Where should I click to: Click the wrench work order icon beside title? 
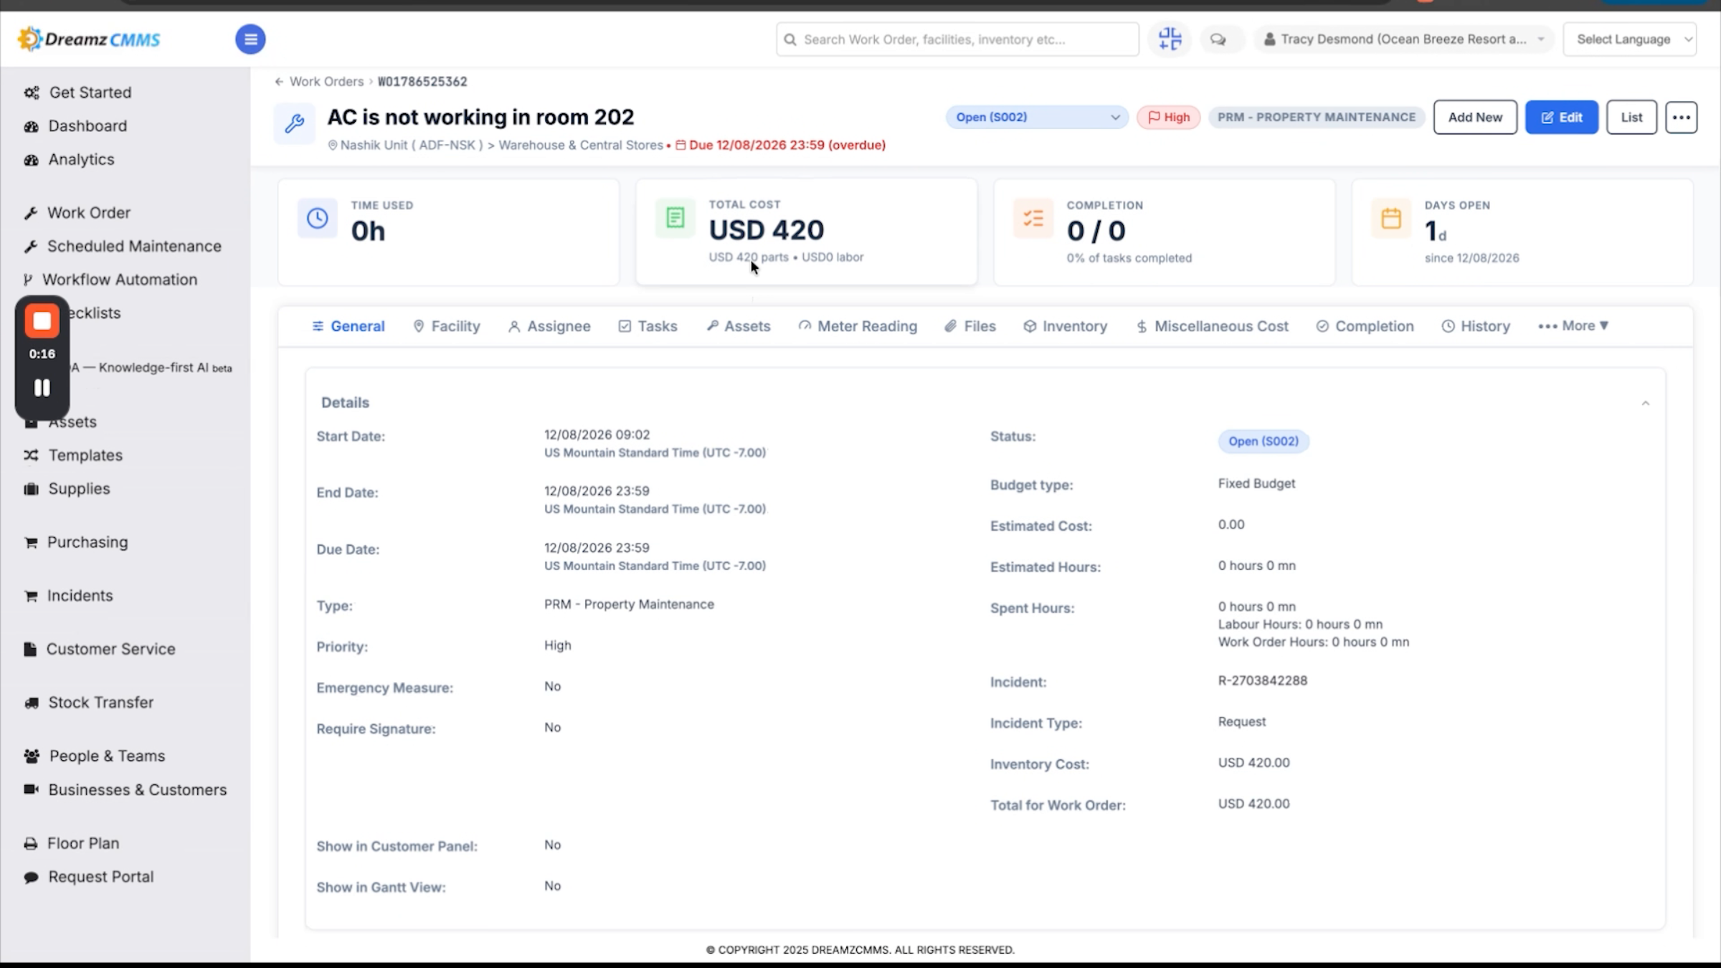click(294, 123)
